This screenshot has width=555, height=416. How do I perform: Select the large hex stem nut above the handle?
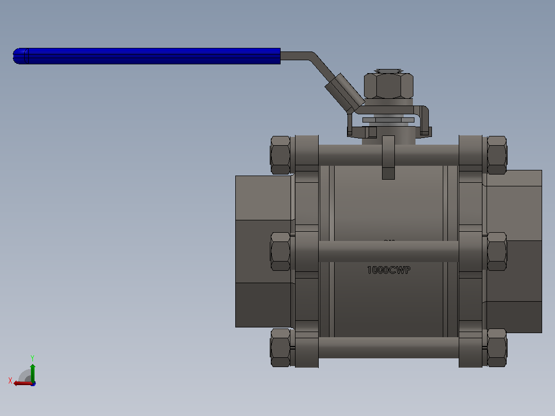coord(389,85)
